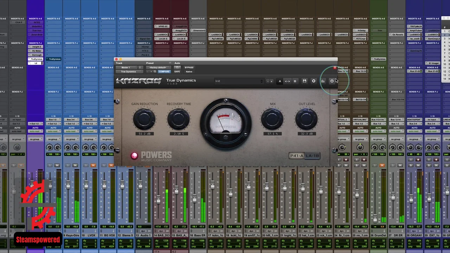Click the VU meter in True Dynamics
This screenshot has height=253, width=450.
(x=226, y=123)
